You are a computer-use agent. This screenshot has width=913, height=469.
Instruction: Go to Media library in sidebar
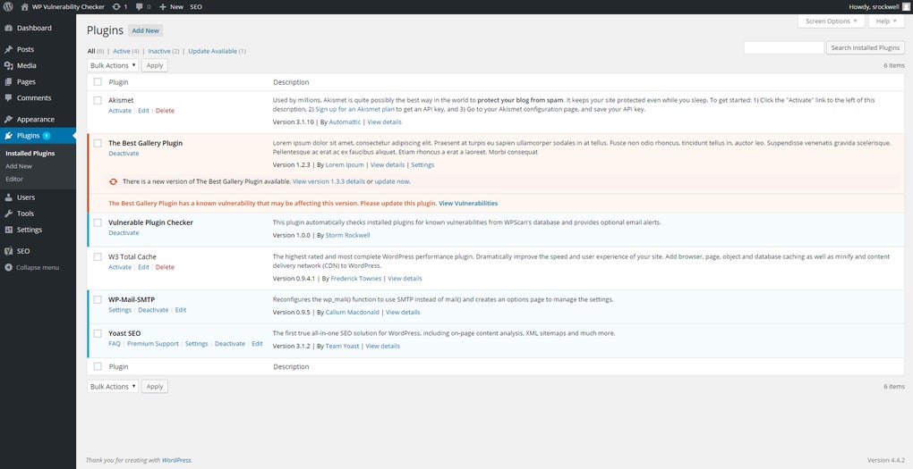(x=26, y=66)
